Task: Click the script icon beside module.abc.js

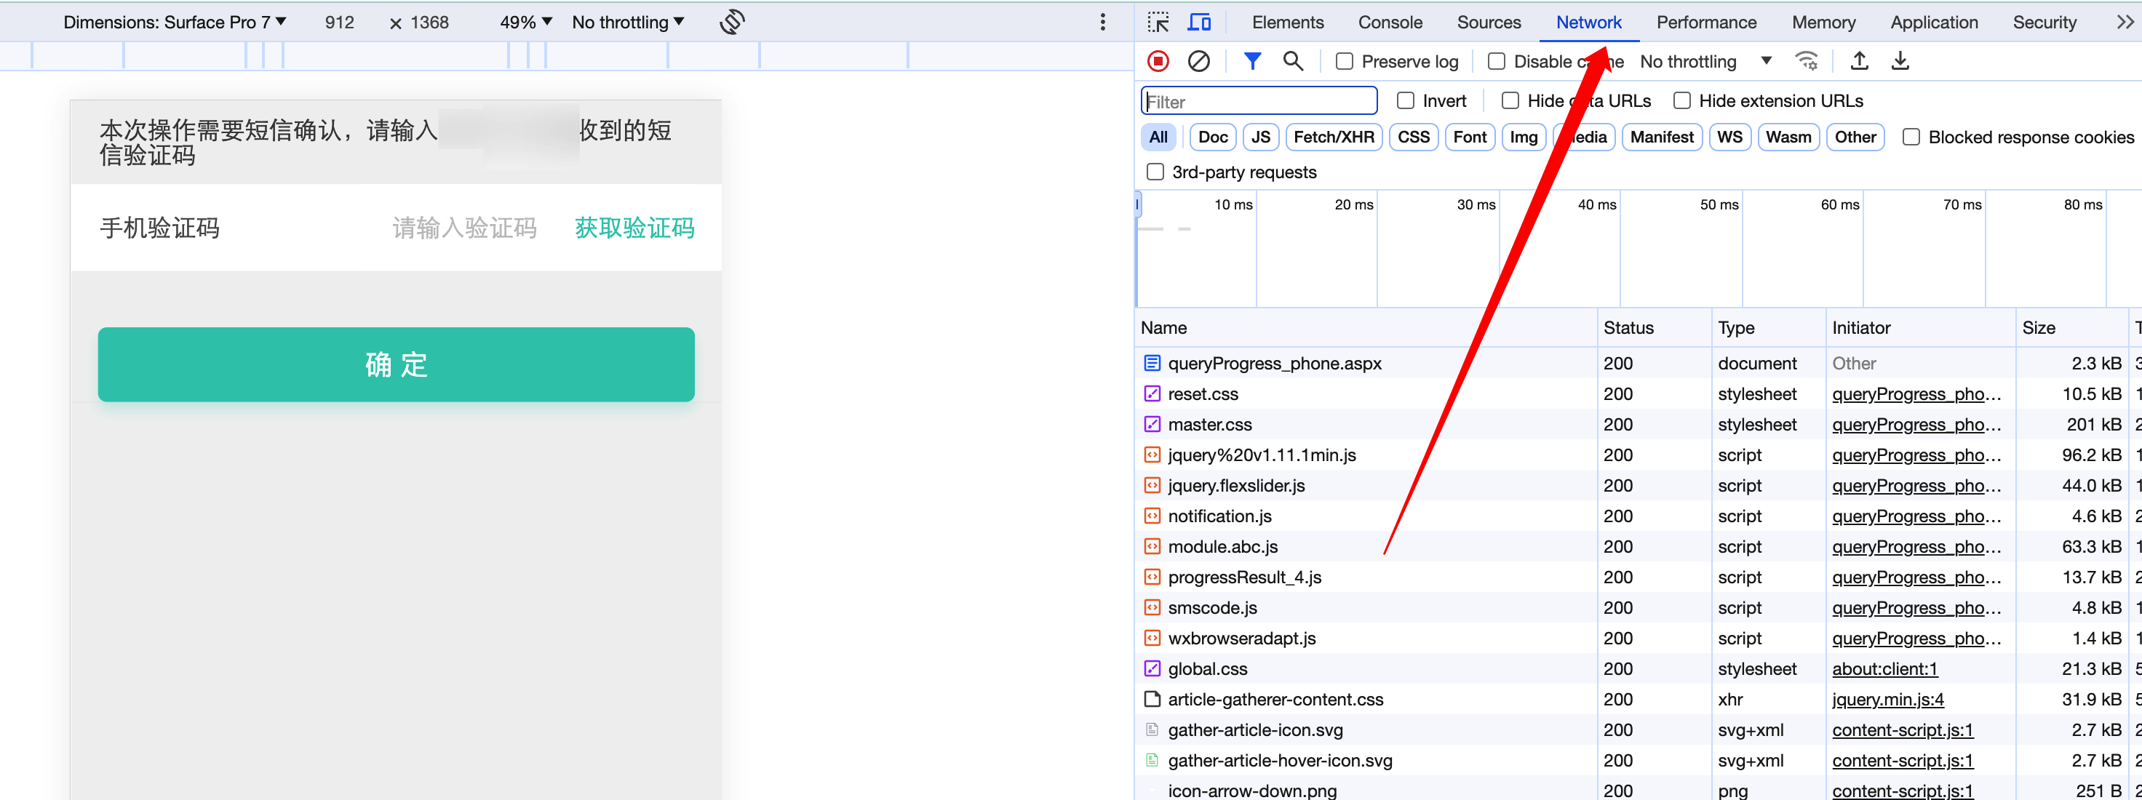Action: (1152, 546)
